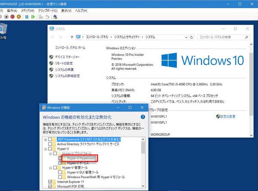Click the System window title icon
Image resolution: width=258 pixels, height=191 pixels.
(x=52, y=29)
